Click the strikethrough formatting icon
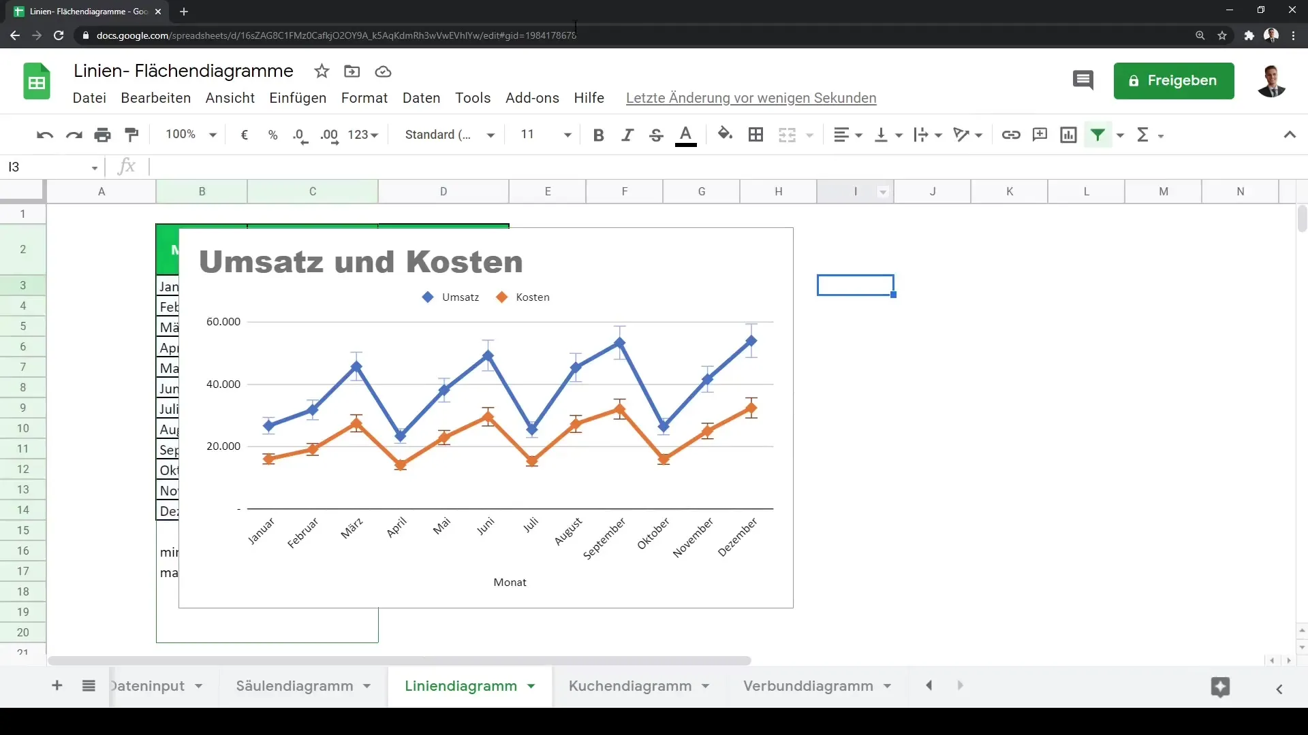The width and height of the screenshot is (1308, 735). [657, 135]
